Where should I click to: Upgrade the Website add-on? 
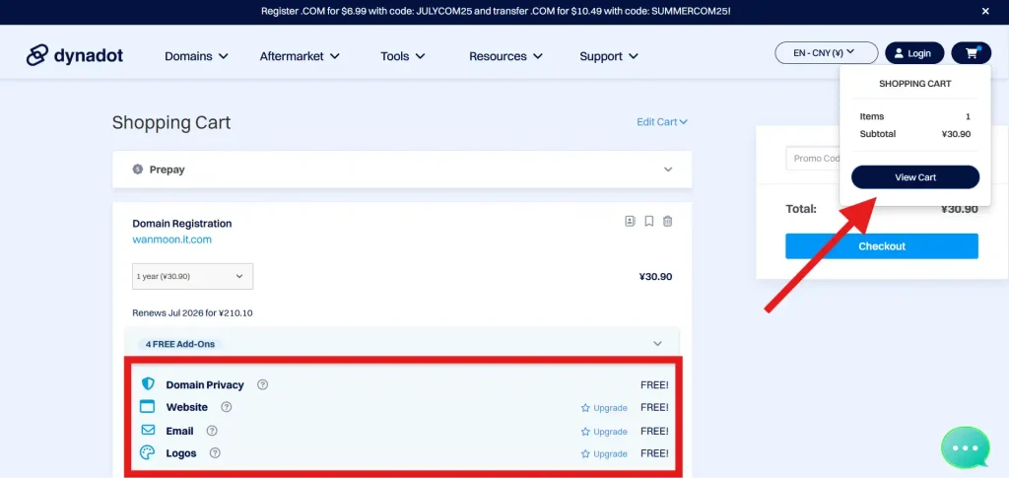tap(604, 408)
